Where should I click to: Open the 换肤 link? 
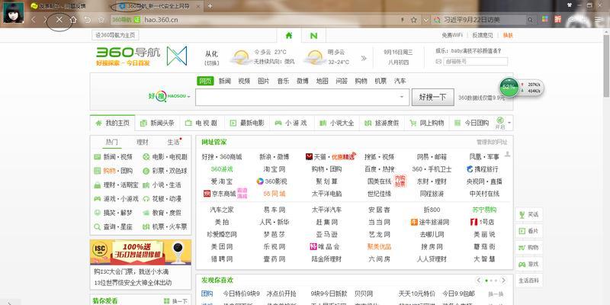[508, 35]
